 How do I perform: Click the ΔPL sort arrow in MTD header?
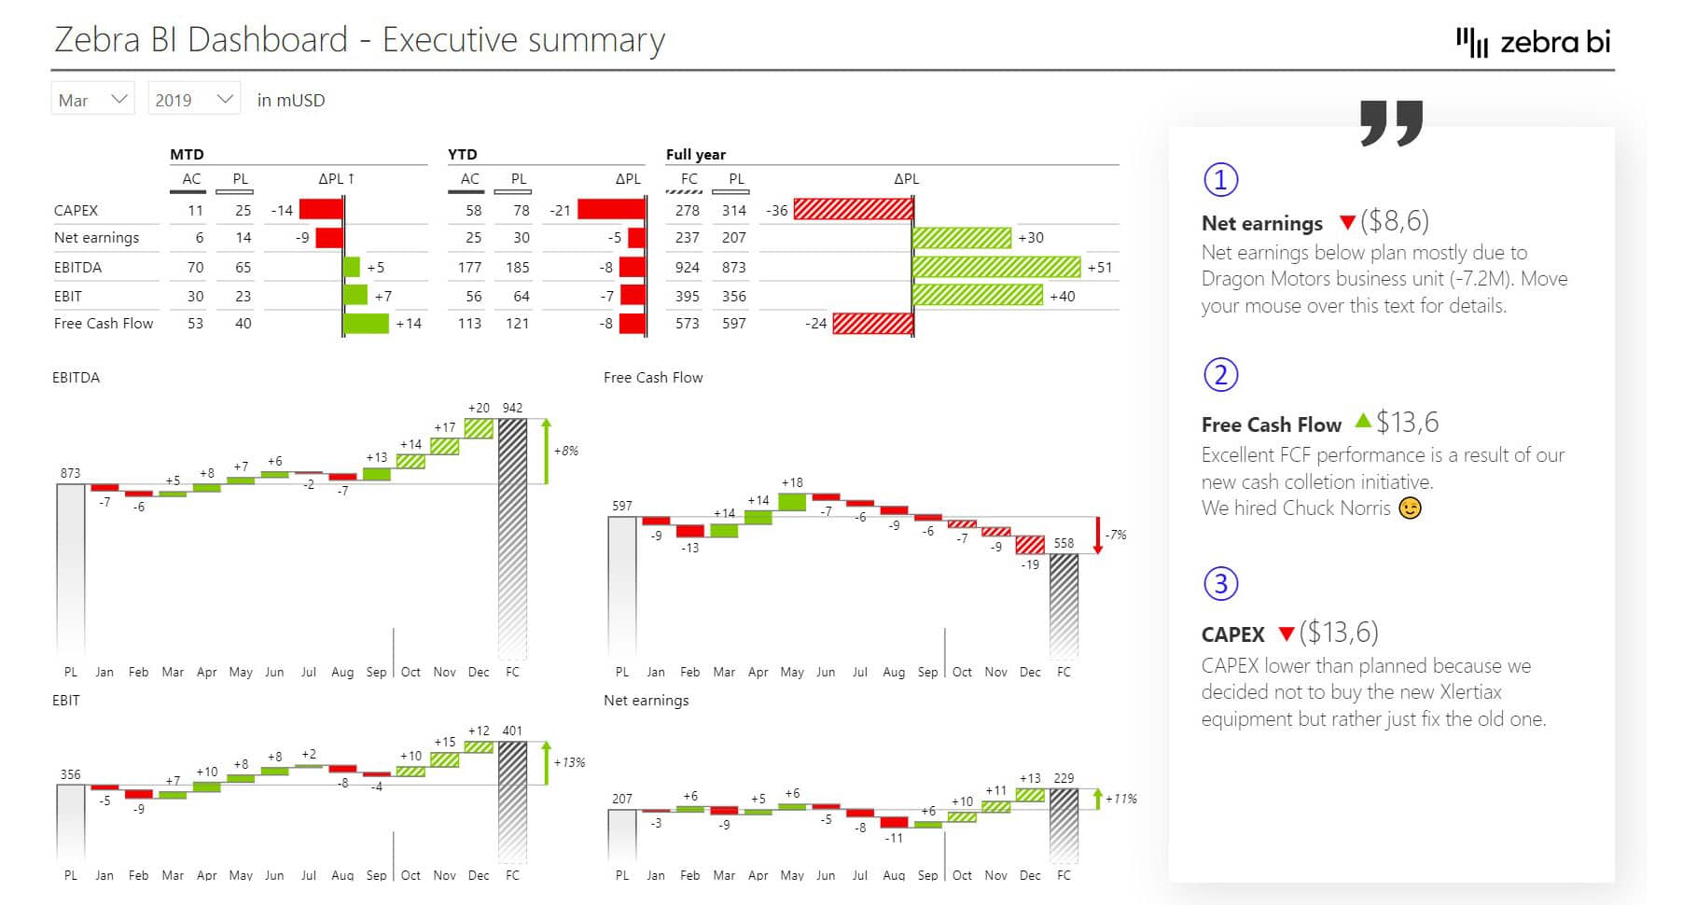pos(352,177)
